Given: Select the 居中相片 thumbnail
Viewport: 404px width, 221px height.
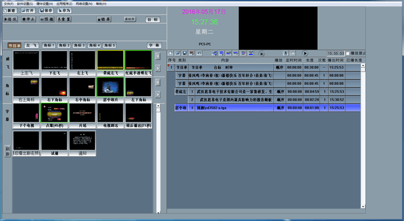Looking at the screenshot, I should click(x=110, y=90).
